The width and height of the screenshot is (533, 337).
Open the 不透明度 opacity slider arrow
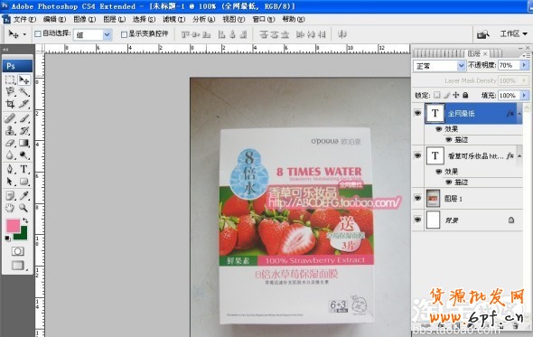[x=524, y=65]
